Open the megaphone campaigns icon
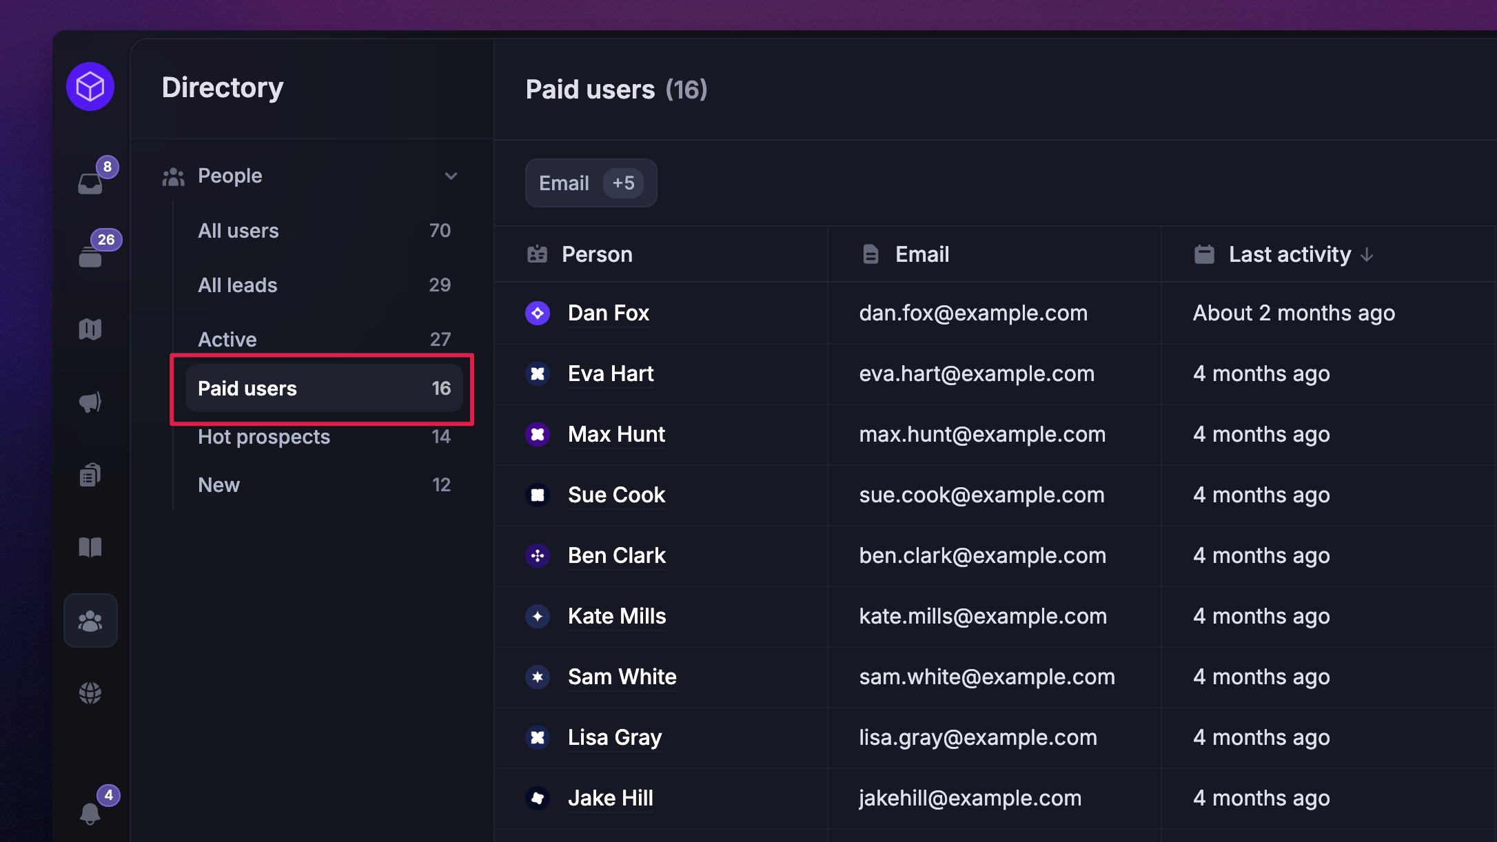The image size is (1497, 842). (x=90, y=402)
